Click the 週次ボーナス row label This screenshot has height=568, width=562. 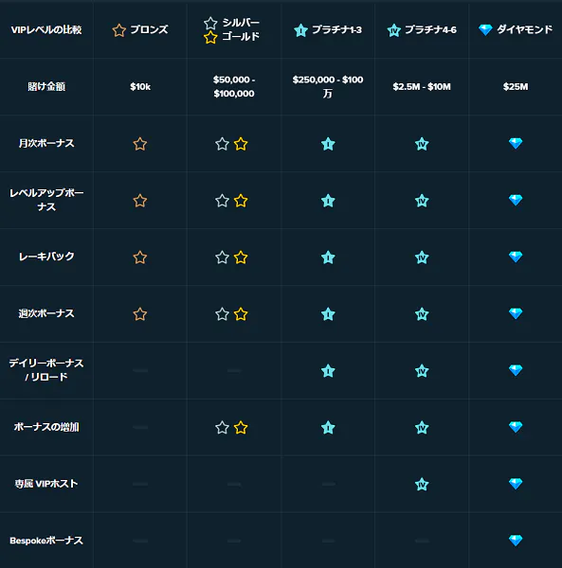click(x=46, y=313)
